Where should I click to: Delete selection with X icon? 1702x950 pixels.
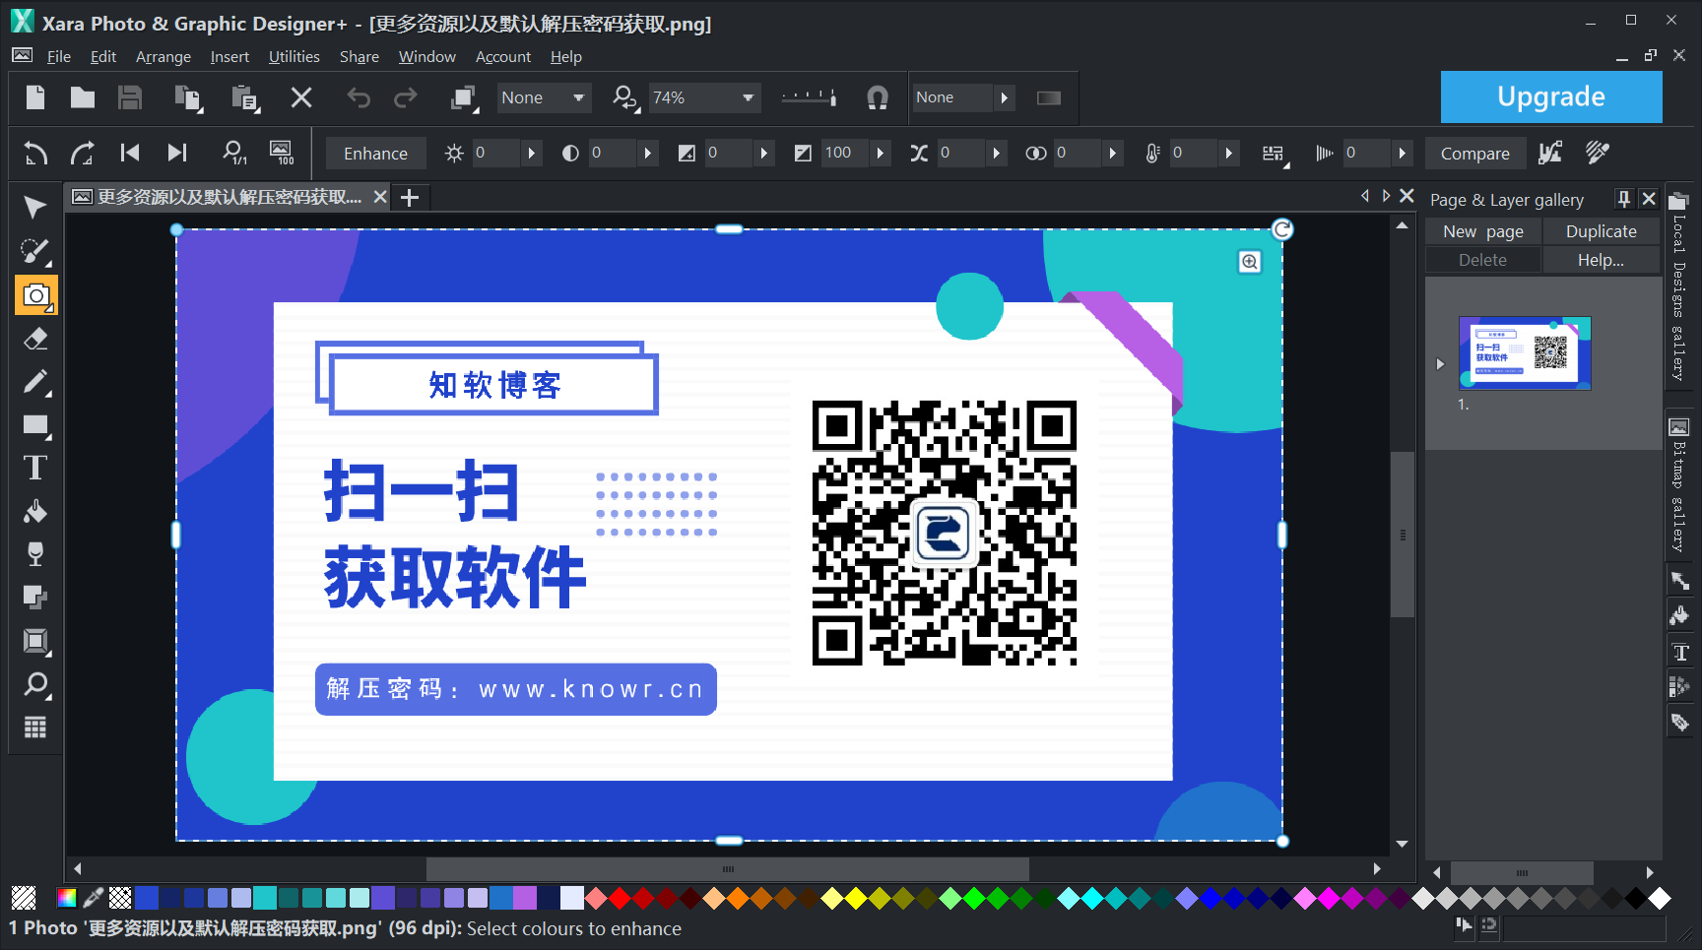coord(301,97)
